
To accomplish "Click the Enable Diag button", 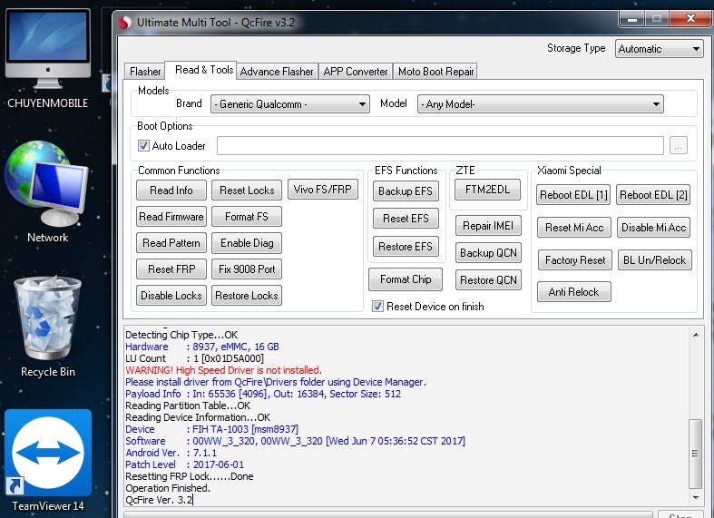I will 247,243.
